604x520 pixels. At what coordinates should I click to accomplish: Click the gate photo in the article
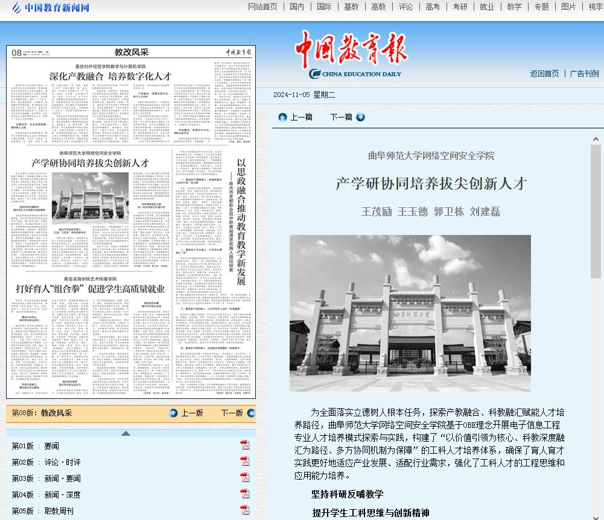coord(410,313)
